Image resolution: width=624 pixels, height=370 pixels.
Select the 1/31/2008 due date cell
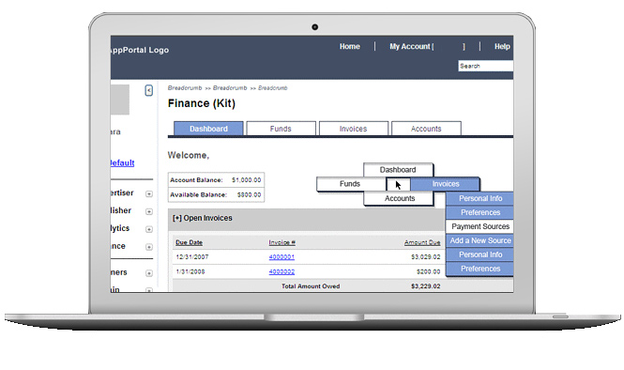pos(190,272)
